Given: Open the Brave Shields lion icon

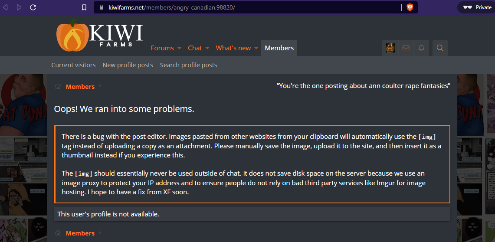Looking at the screenshot, I should (410, 7).
